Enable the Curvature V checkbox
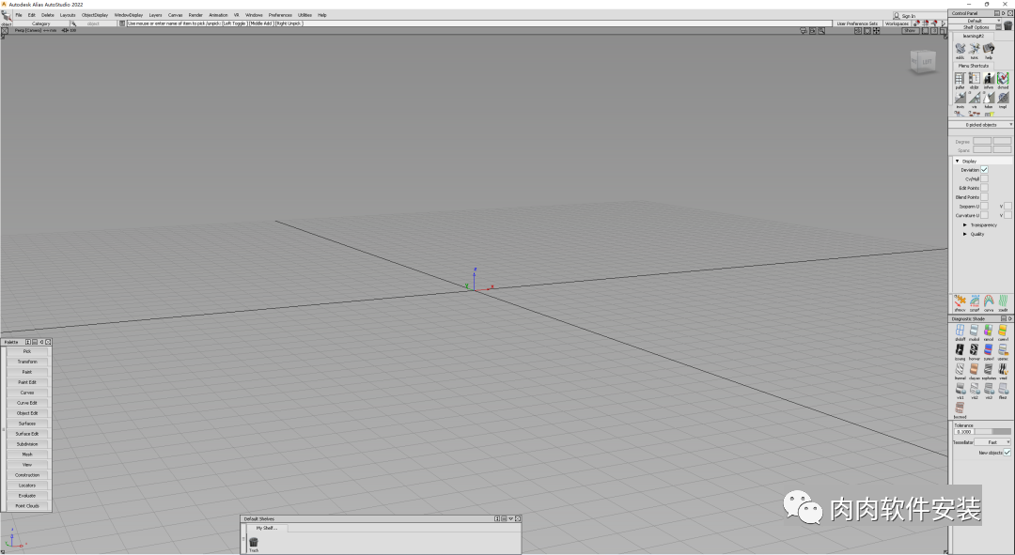The image size is (1015, 555). coord(1007,215)
